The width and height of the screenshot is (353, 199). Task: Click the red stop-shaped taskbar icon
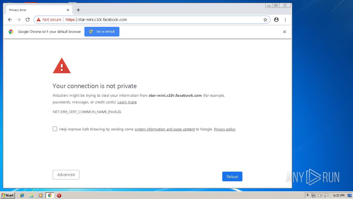[59, 195]
